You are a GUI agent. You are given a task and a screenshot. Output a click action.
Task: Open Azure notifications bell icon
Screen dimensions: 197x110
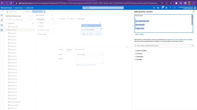162,8
